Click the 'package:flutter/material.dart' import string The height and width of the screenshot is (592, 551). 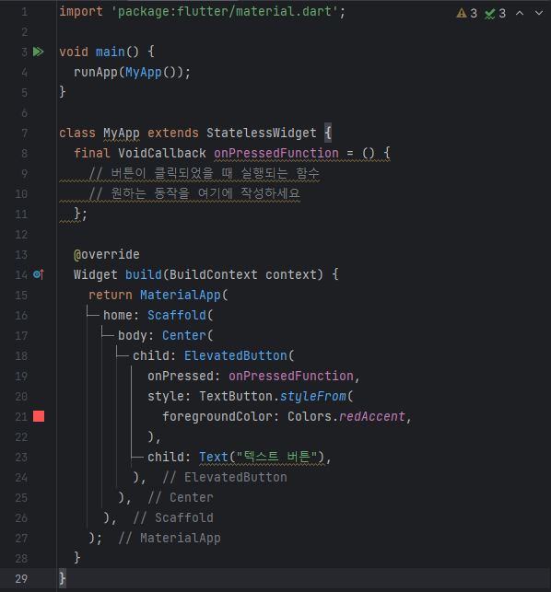[225, 11]
